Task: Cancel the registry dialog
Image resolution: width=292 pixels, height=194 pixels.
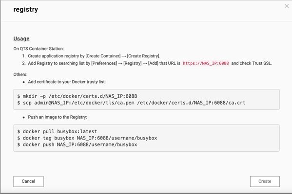Action: (x=28, y=181)
